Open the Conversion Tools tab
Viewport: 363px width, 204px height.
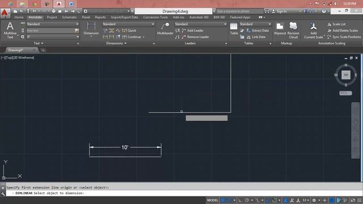(x=155, y=17)
